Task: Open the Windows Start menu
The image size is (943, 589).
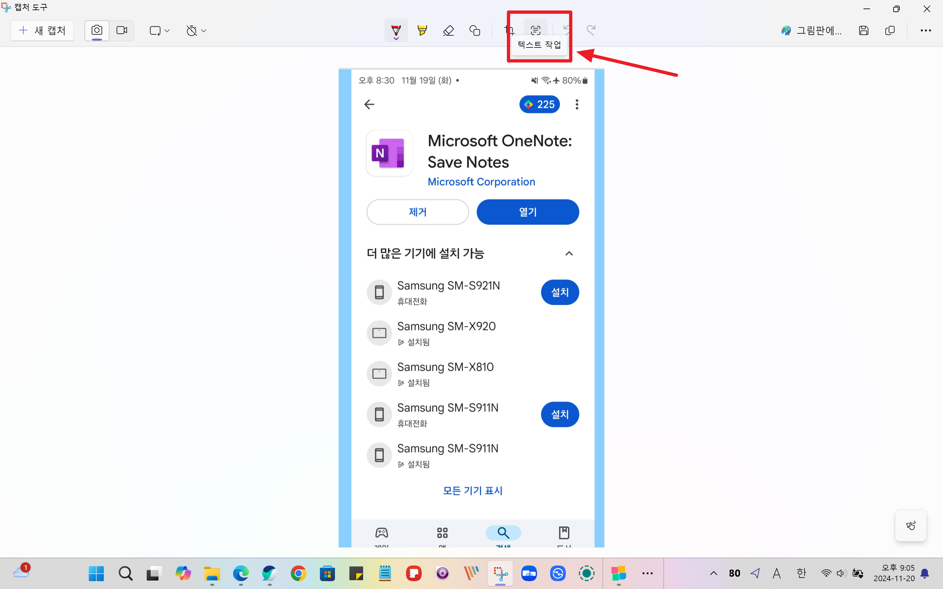Action: (96, 573)
